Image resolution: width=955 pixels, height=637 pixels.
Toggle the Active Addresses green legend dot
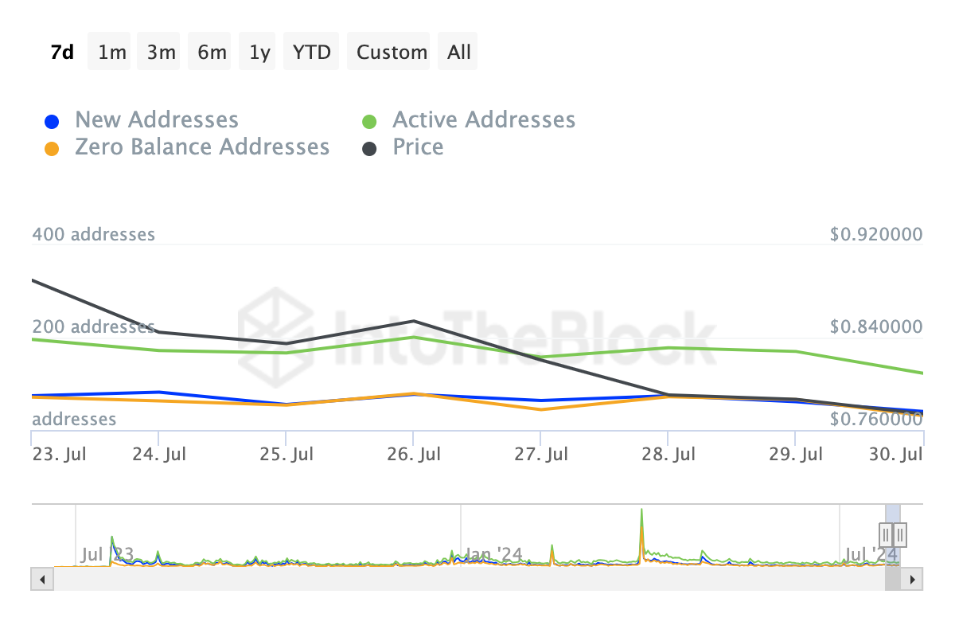point(369,122)
